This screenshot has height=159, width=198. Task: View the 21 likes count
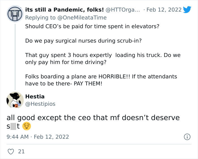tap(21, 151)
